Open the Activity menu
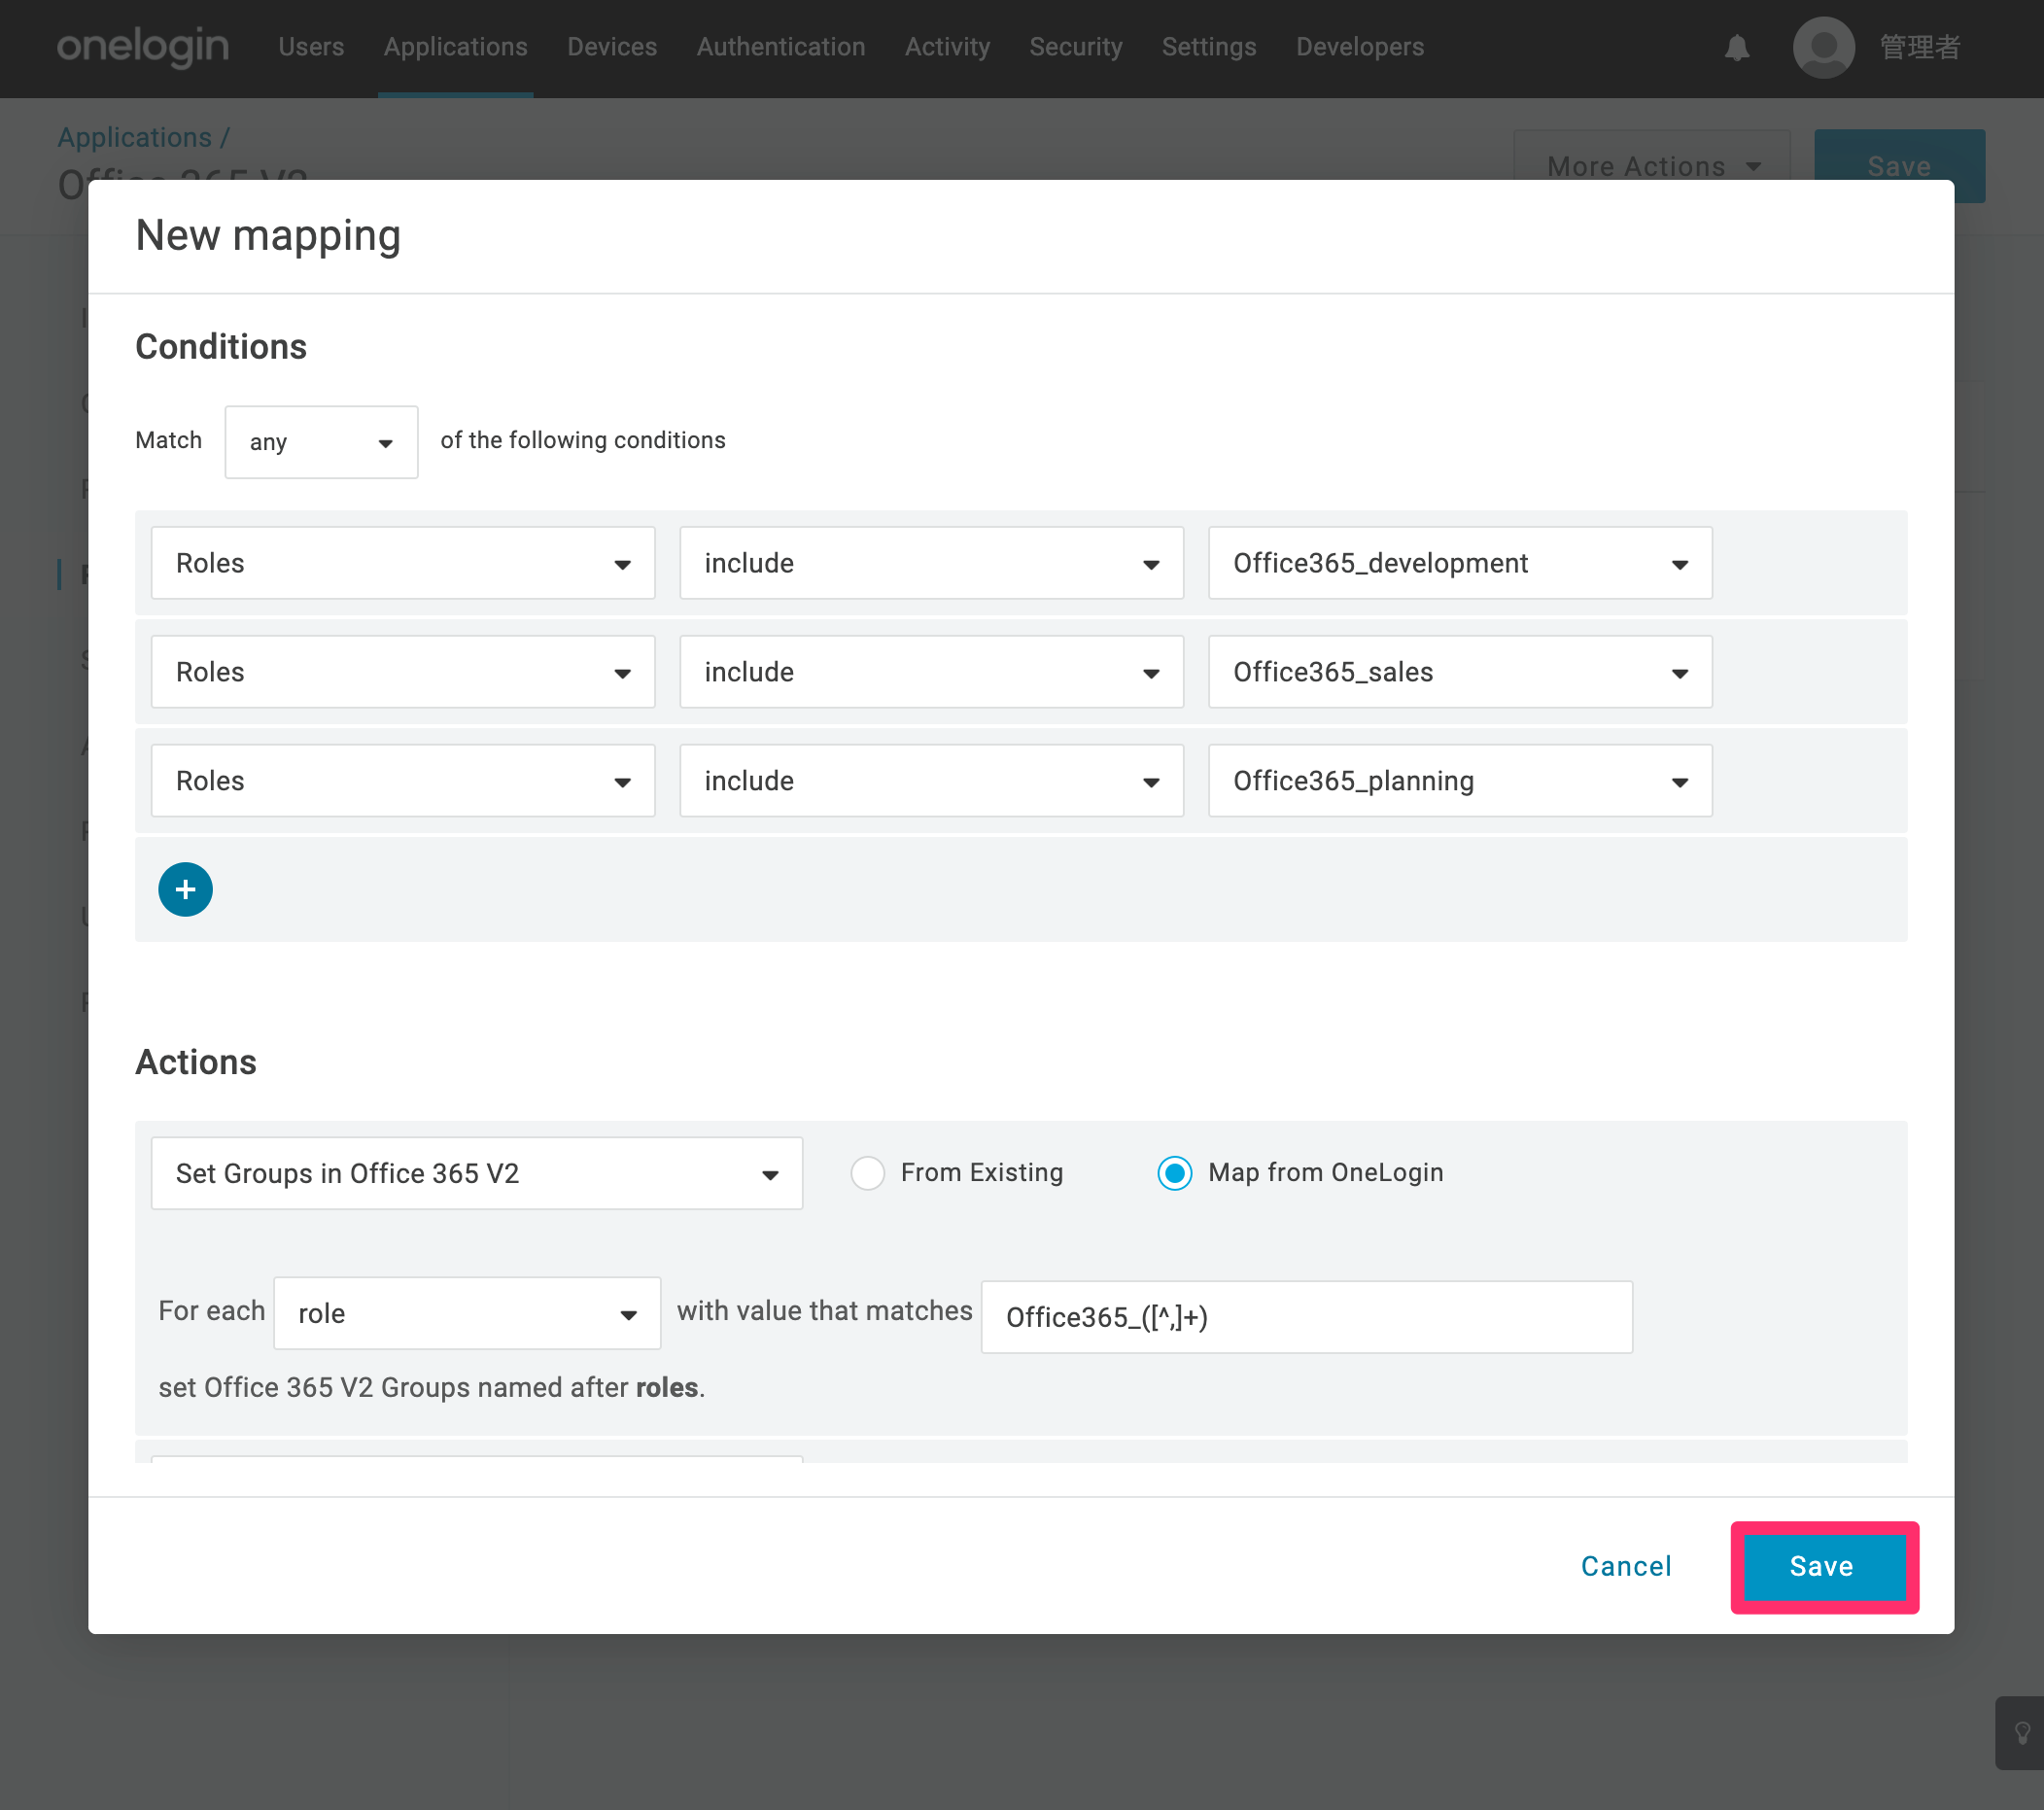Screen dimensions: 2044x1810 (947, 47)
